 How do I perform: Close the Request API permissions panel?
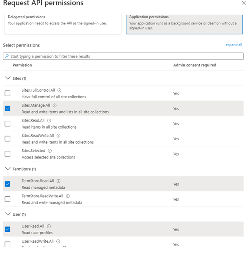point(243,3)
